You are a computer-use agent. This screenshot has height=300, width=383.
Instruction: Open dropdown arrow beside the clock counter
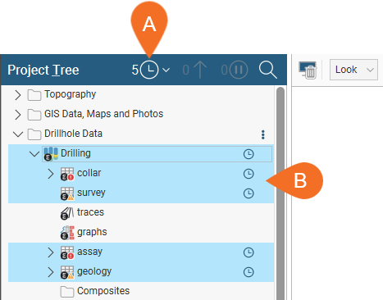tap(166, 70)
